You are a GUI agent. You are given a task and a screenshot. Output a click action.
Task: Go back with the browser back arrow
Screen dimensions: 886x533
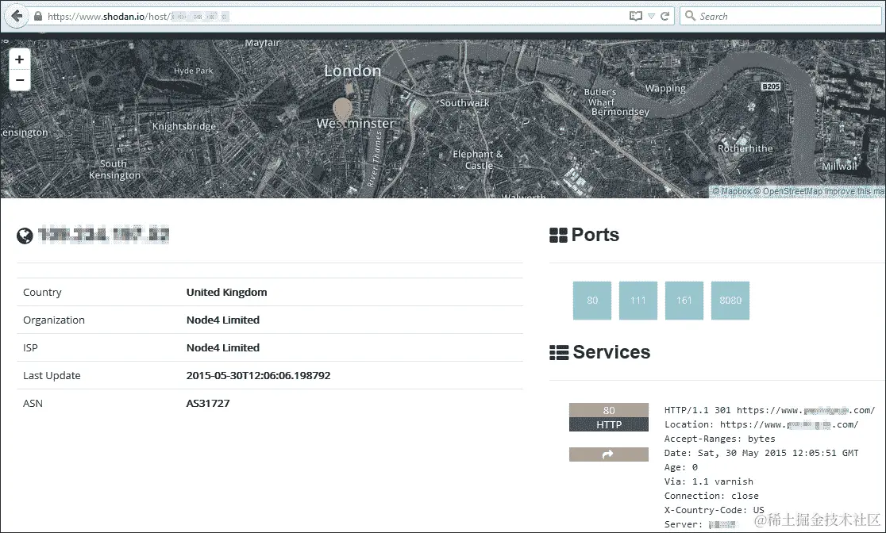17,16
